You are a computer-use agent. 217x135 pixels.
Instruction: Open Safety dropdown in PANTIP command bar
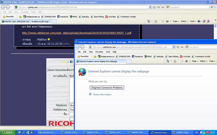coord(184,21)
